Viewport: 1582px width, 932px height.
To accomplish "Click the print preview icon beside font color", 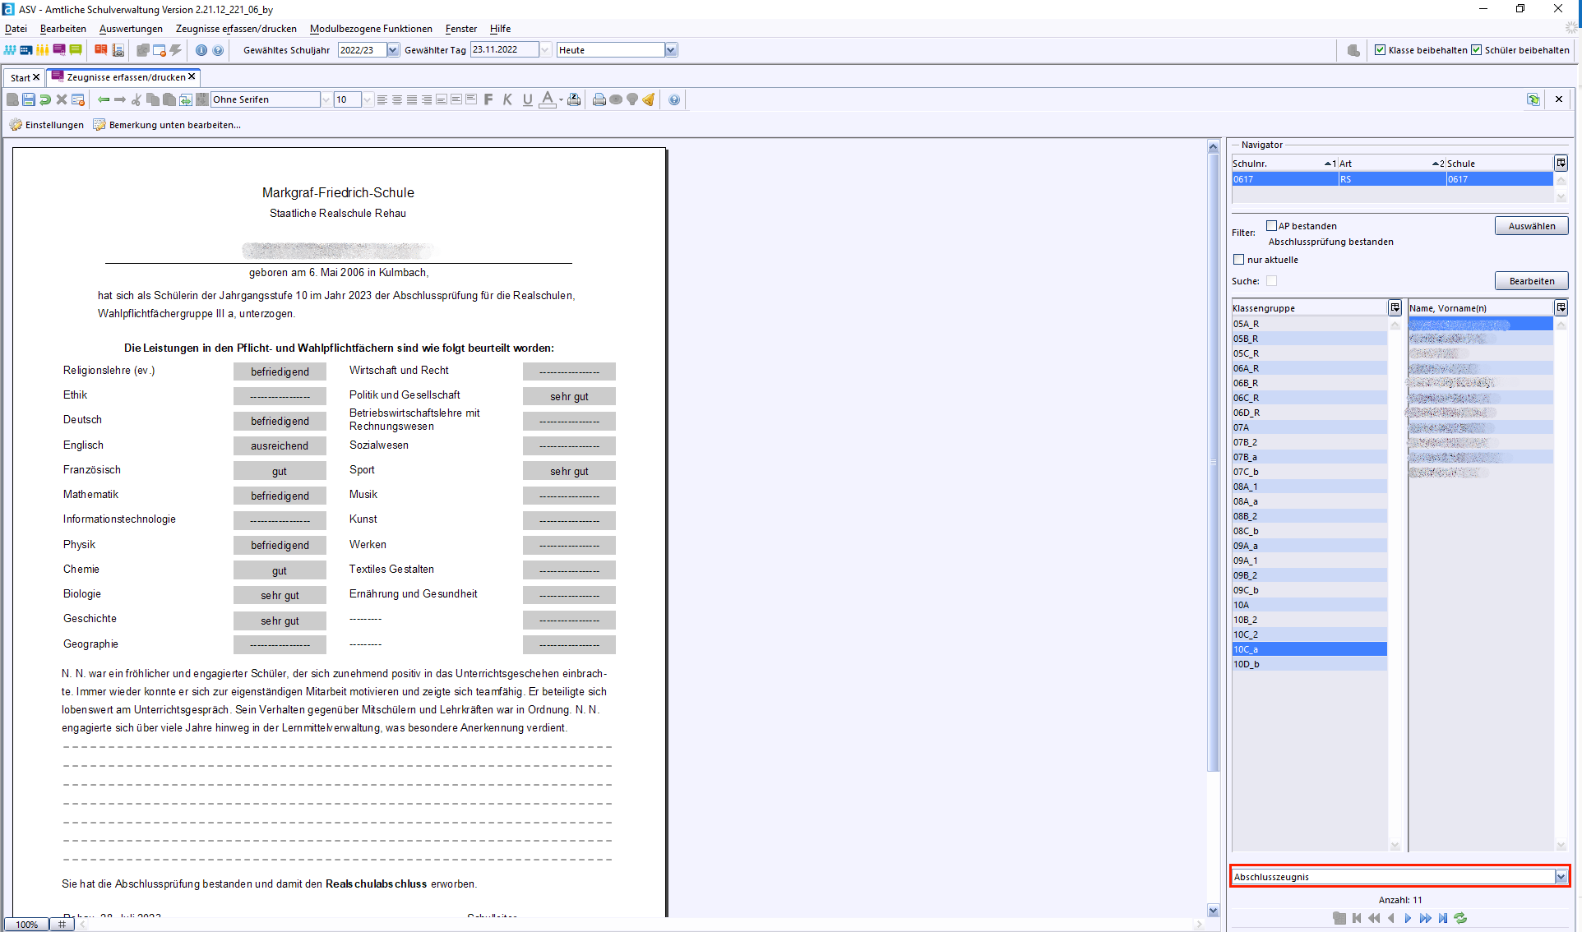I will [x=574, y=99].
